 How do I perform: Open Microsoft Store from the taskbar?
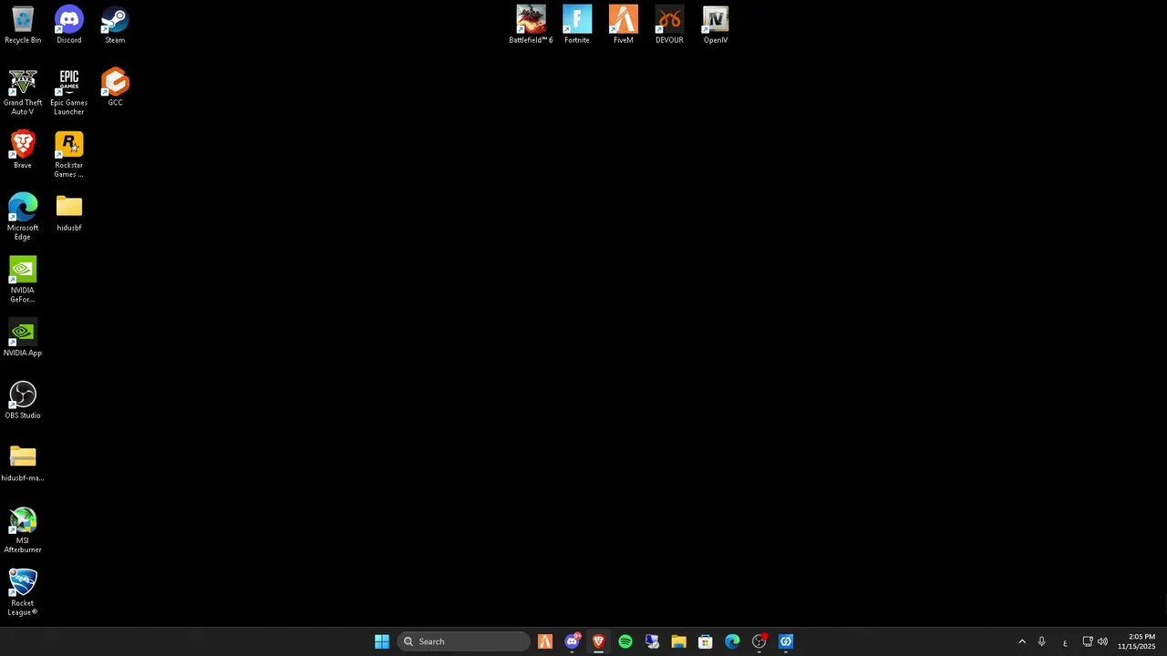[705, 641]
